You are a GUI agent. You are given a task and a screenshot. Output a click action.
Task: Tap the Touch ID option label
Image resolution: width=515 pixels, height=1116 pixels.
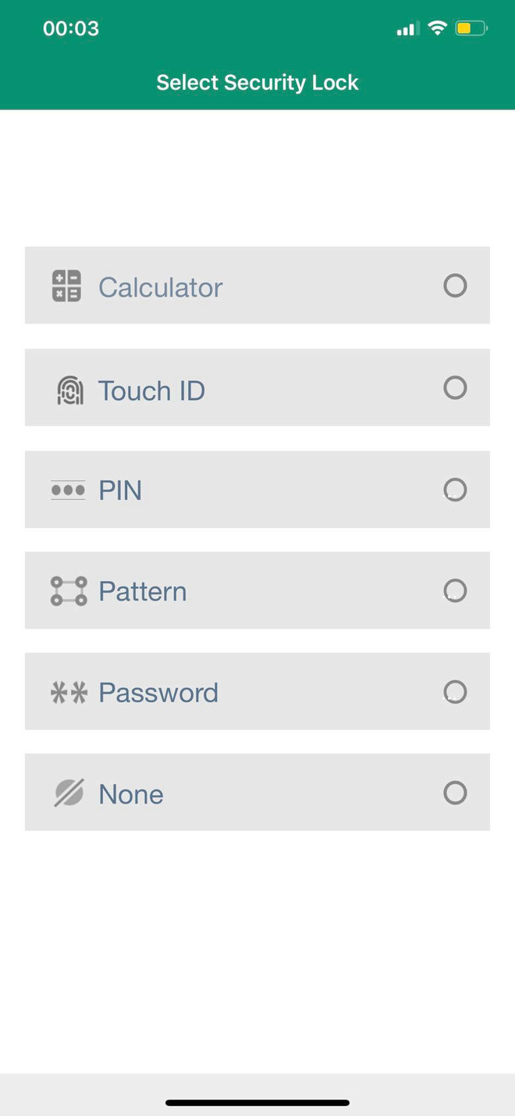151,390
